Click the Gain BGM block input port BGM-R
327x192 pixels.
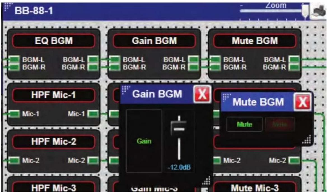point(115,67)
